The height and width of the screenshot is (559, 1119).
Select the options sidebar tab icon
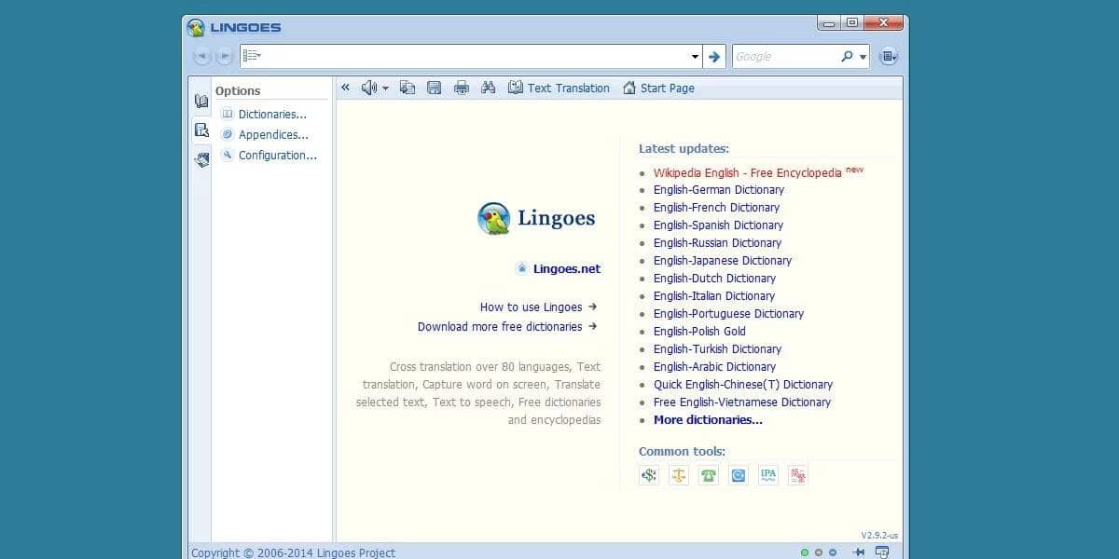(201, 130)
